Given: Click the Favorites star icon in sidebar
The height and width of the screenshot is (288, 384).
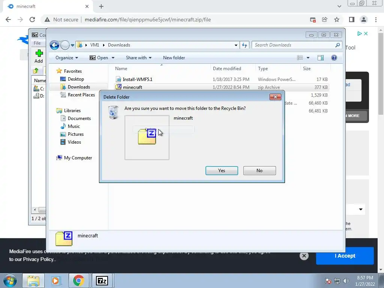Looking at the screenshot, I should click(x=59, y=71).
